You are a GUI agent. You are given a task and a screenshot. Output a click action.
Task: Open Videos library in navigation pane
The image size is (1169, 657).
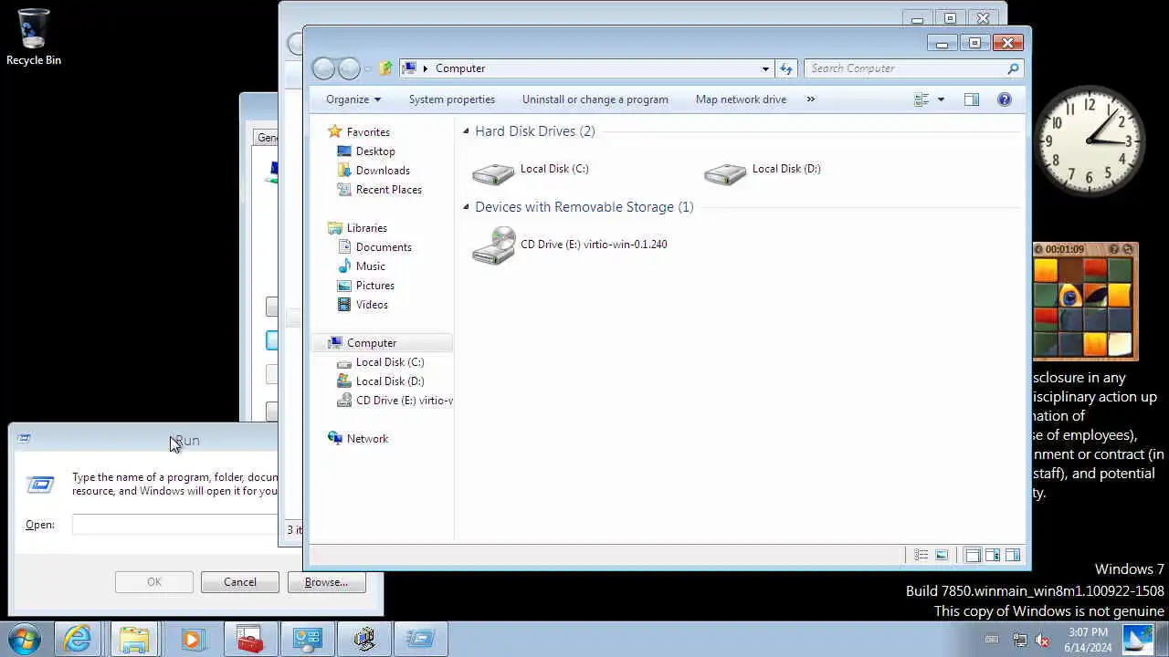[x=372, y=305]
